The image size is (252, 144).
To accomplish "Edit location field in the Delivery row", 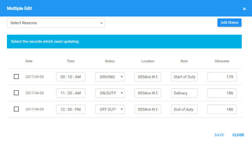I will pyautogui.click(x=148, y=93).
